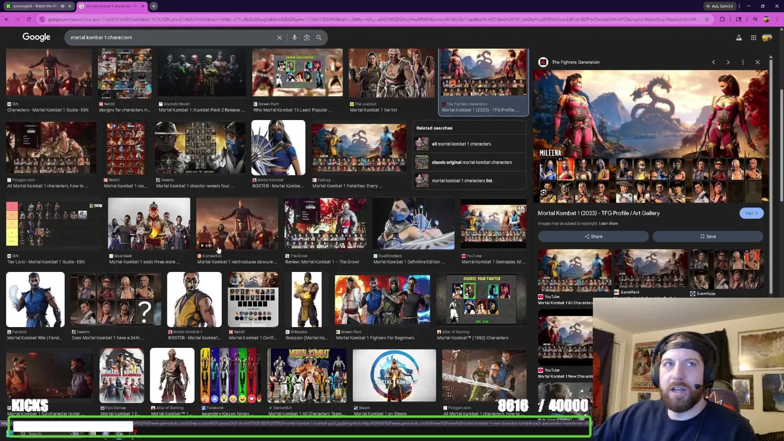Select related search 'mortal kombat 1 characters list'
Image resolution: width=784 pixels, height=441 pixels.
click(x=470, y=181)
